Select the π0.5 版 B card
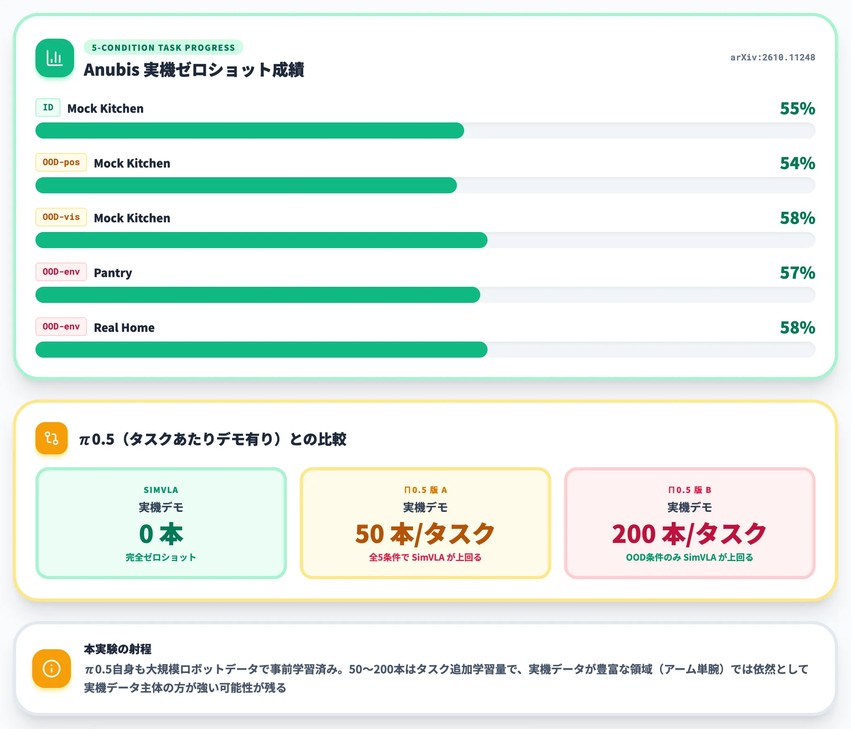The width and height of the screenshot is (851, 729). tap(689, 523)
